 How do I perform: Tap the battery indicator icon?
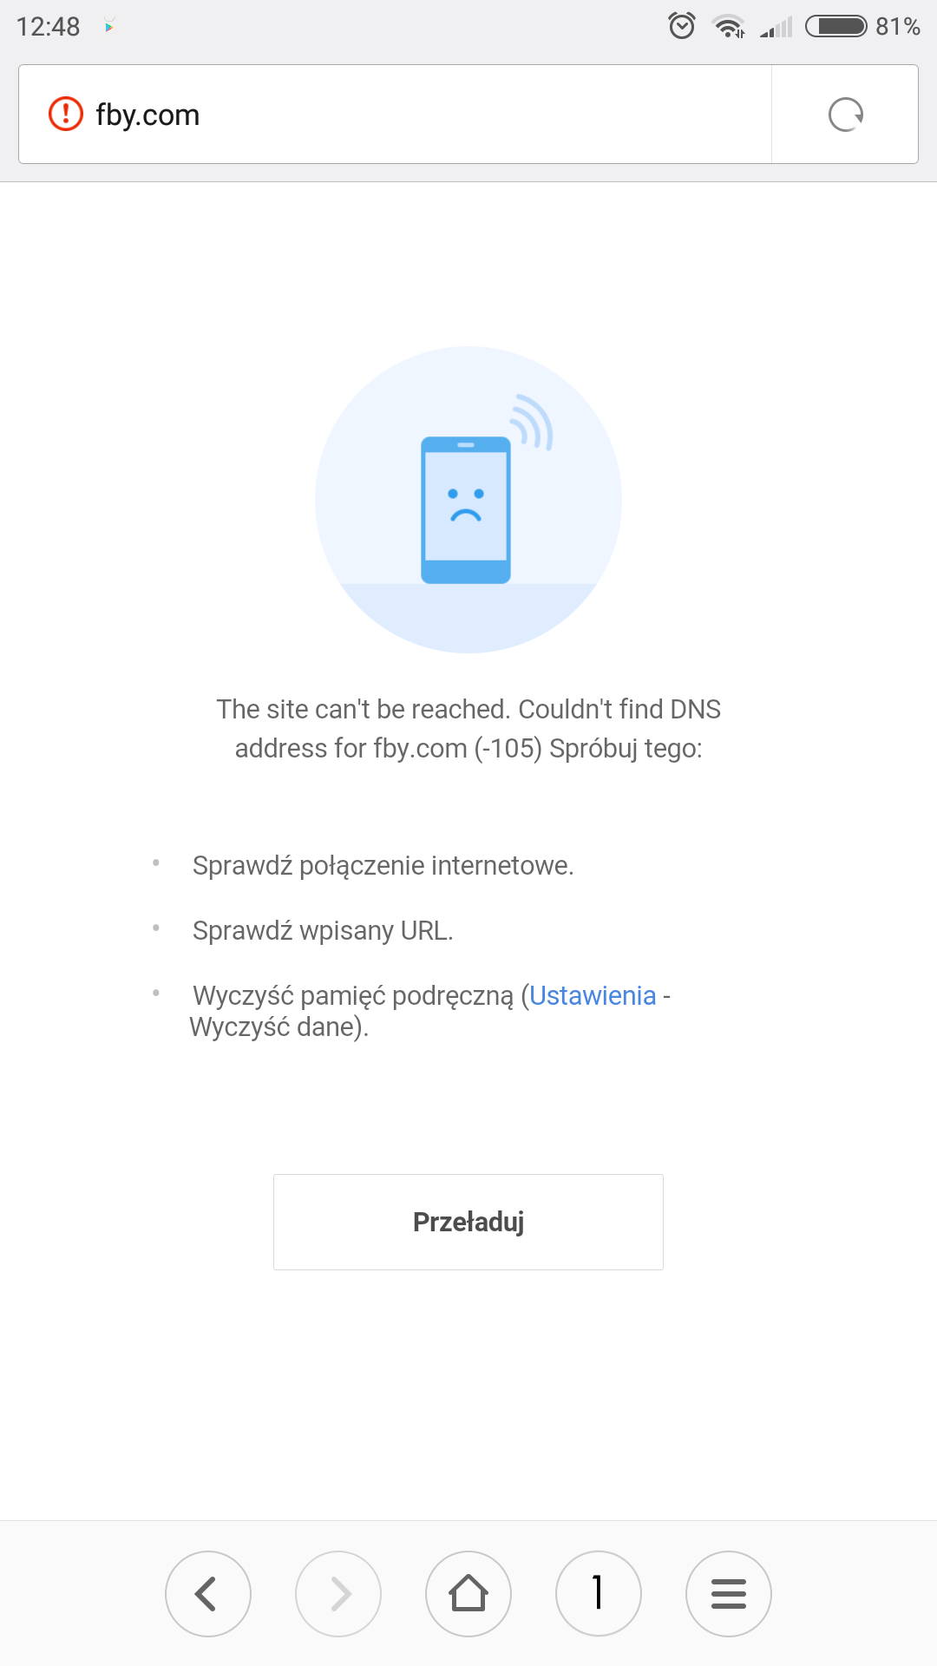[836, 26]
